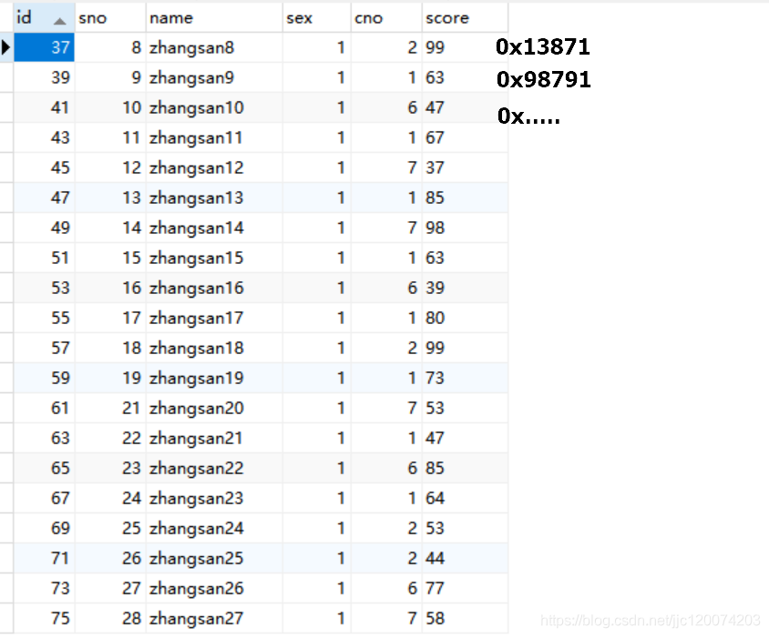Click the sort arrow in id header
Screen dimensions: 769x637
tap(60, 21)
